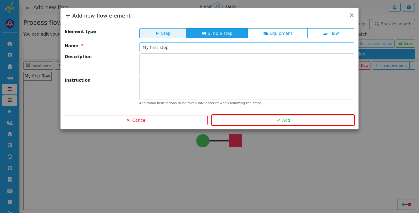Close the Add new flow element dialog
419x213 pixels.
(x=352, y=15)
